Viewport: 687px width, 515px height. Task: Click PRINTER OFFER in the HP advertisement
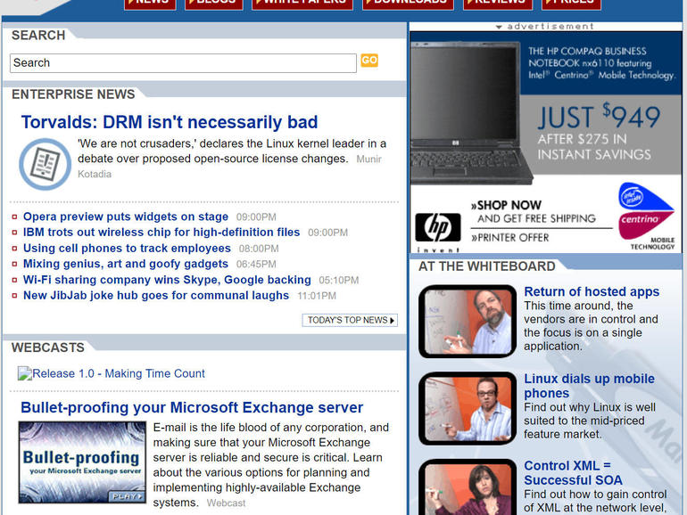[x=510, y=238]
